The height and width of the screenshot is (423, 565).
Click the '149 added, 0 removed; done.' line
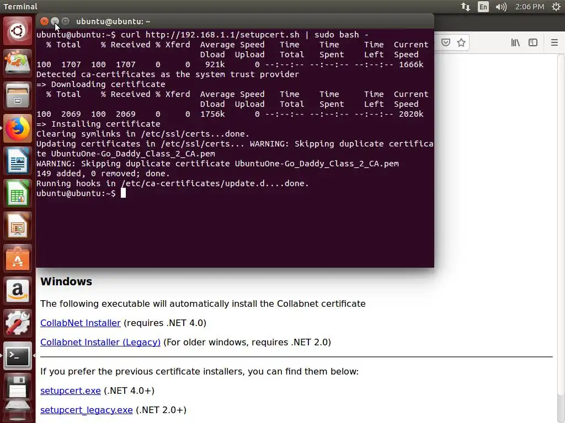click(103, 173)
